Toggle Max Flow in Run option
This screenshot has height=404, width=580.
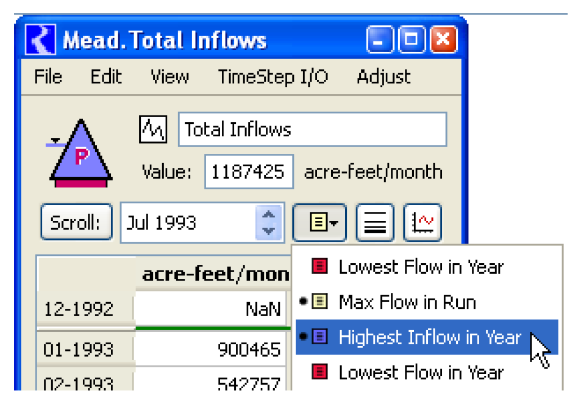407,302
